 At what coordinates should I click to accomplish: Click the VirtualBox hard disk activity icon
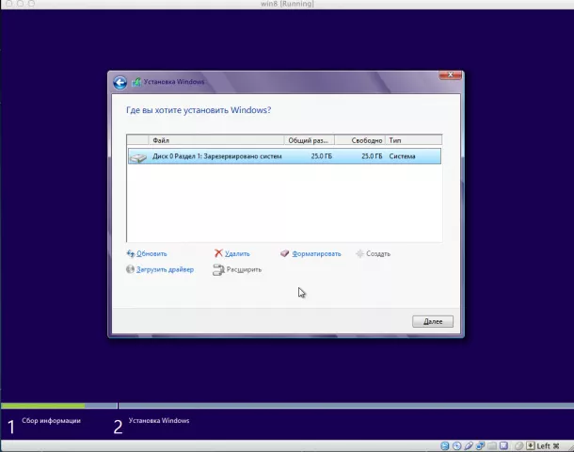pos(444,445)
